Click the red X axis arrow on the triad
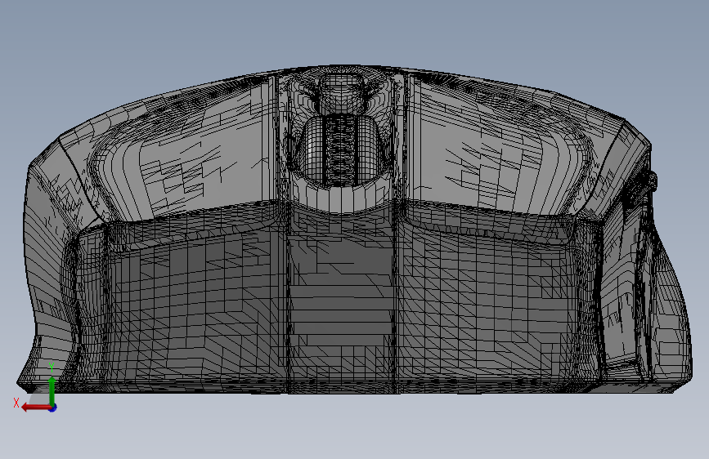The width and height of the screenshot is (709, 459). pyautogui.click(x=36, y=408)
